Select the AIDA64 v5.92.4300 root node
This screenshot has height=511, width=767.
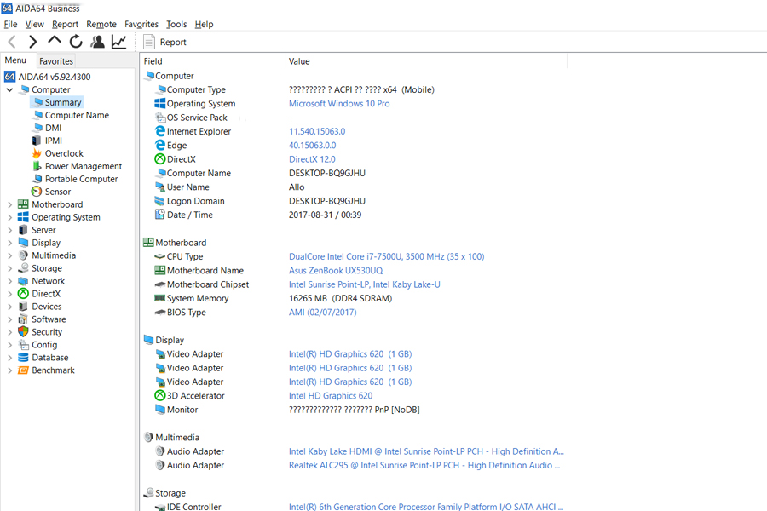coord(55,77)
